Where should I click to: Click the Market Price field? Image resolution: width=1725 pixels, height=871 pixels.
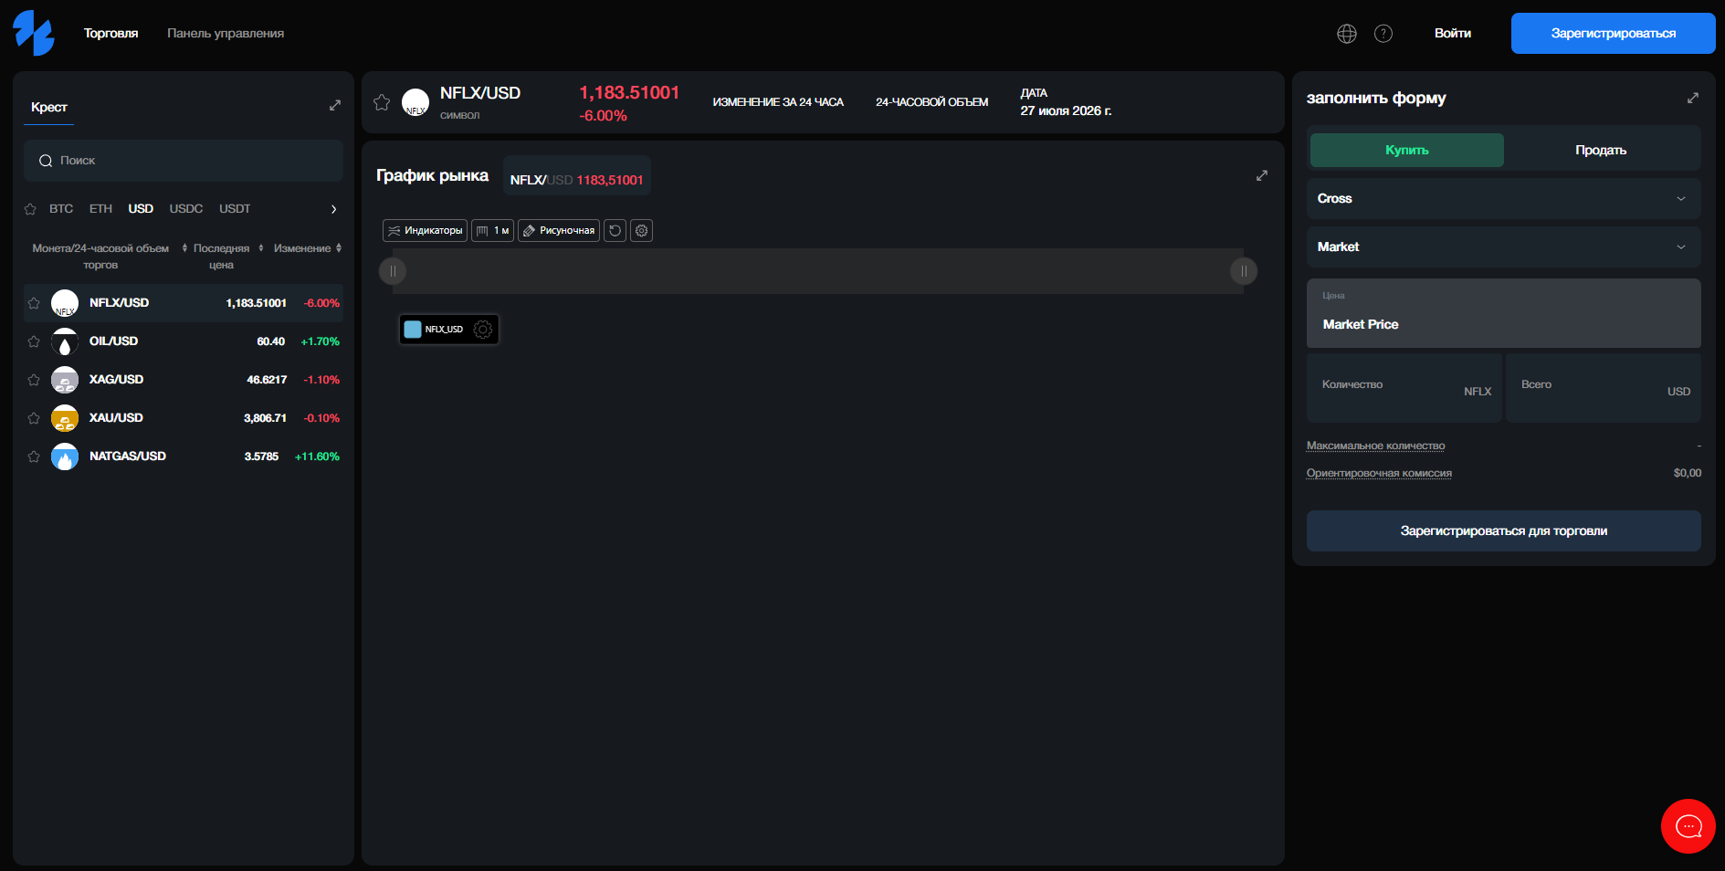(x=1503, y=313)
